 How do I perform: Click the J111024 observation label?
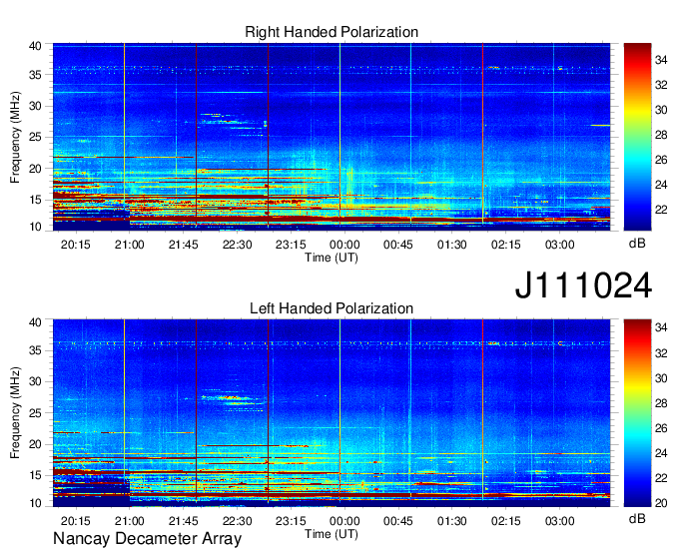(x=583, y=285)
